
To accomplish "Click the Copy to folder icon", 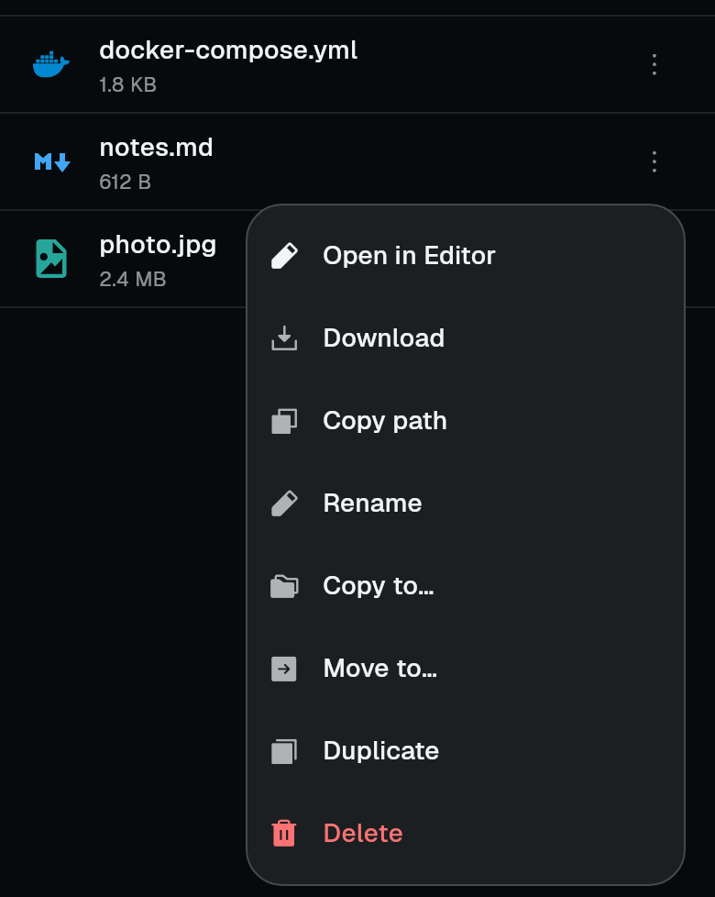I will [x=284, y=586].
